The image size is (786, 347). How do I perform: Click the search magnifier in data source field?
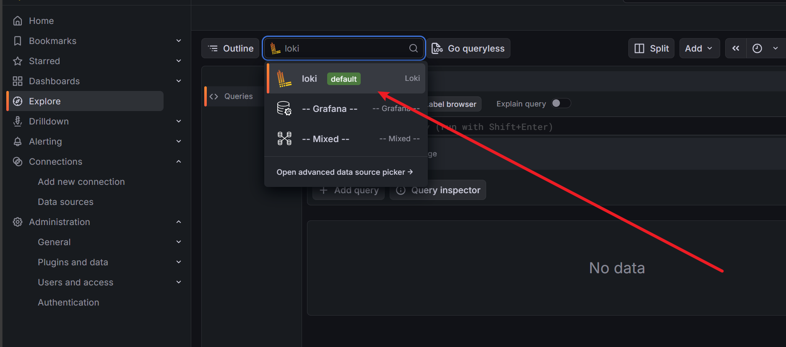click(414, 48)
